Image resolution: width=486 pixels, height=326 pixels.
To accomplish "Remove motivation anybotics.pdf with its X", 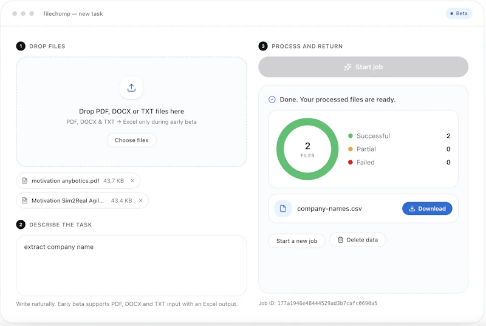I will 132,180.
